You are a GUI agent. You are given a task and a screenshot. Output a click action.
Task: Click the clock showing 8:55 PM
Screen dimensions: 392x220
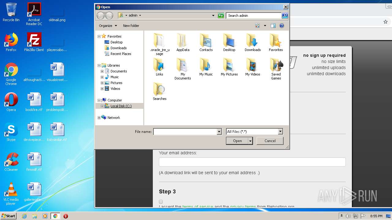[376, 216]
